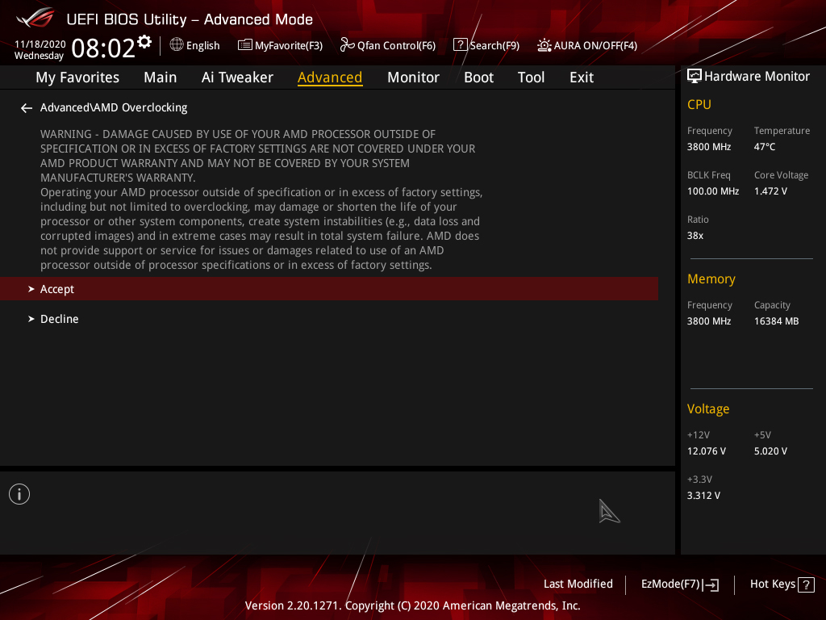Click the ROG logo in the header

click(35, 19)
